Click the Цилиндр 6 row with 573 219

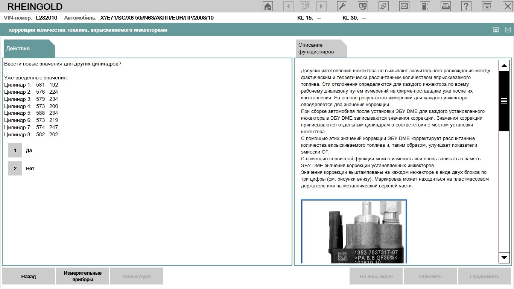[x=31, y=120]
